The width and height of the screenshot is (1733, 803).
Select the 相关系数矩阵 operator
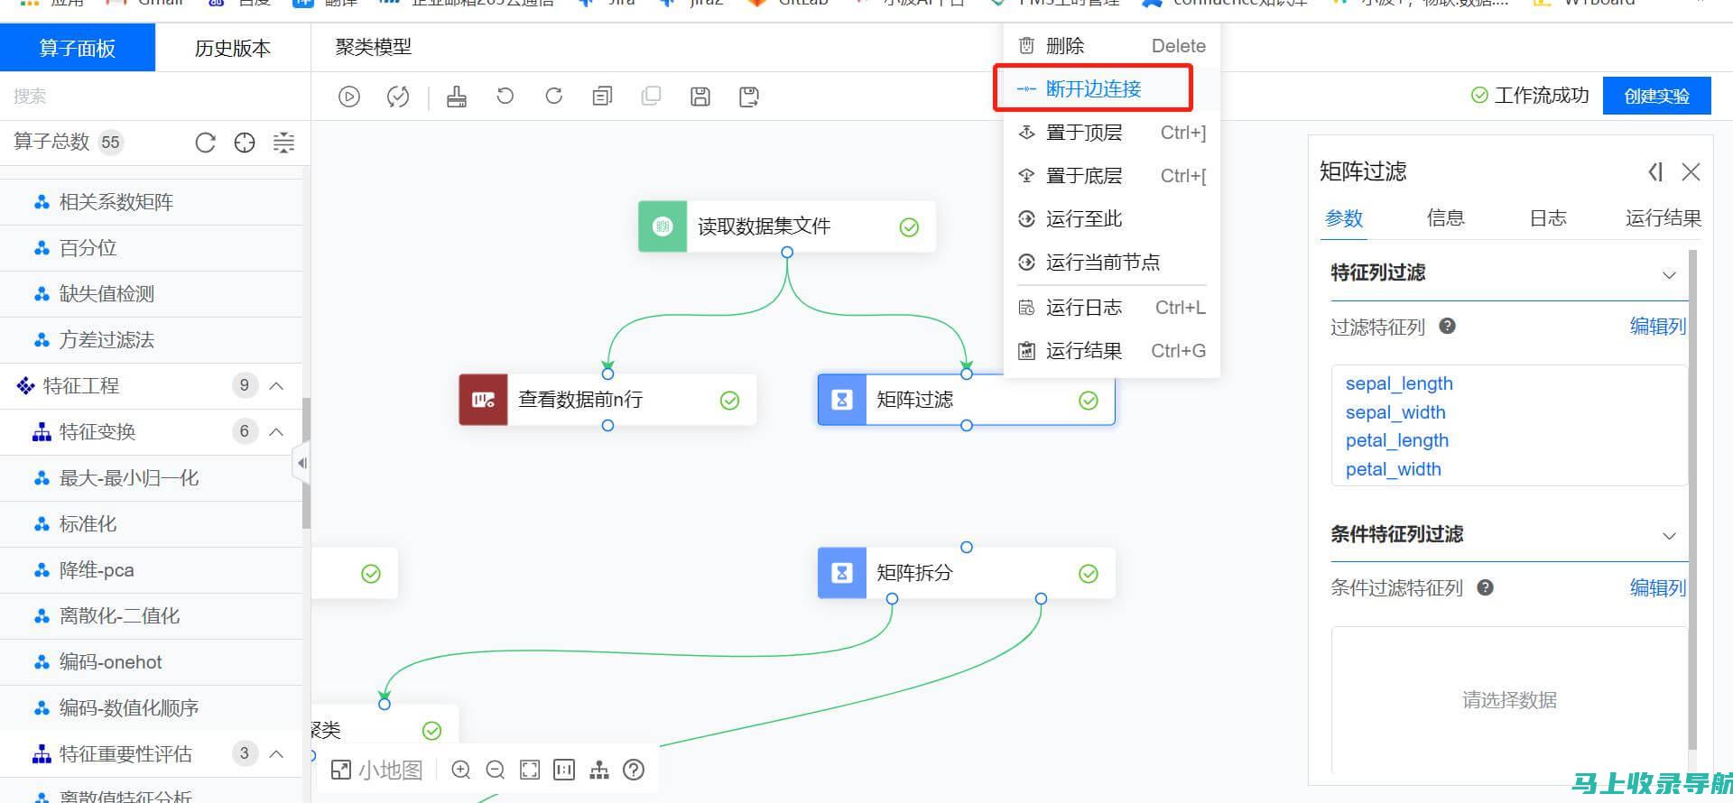coord(151,202)
